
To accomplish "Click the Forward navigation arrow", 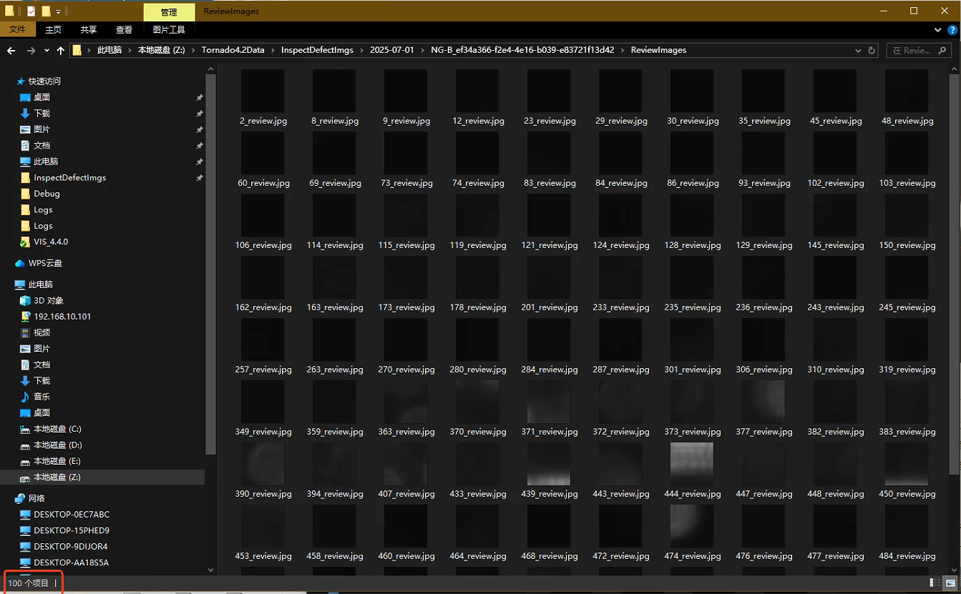I will 31,50.
